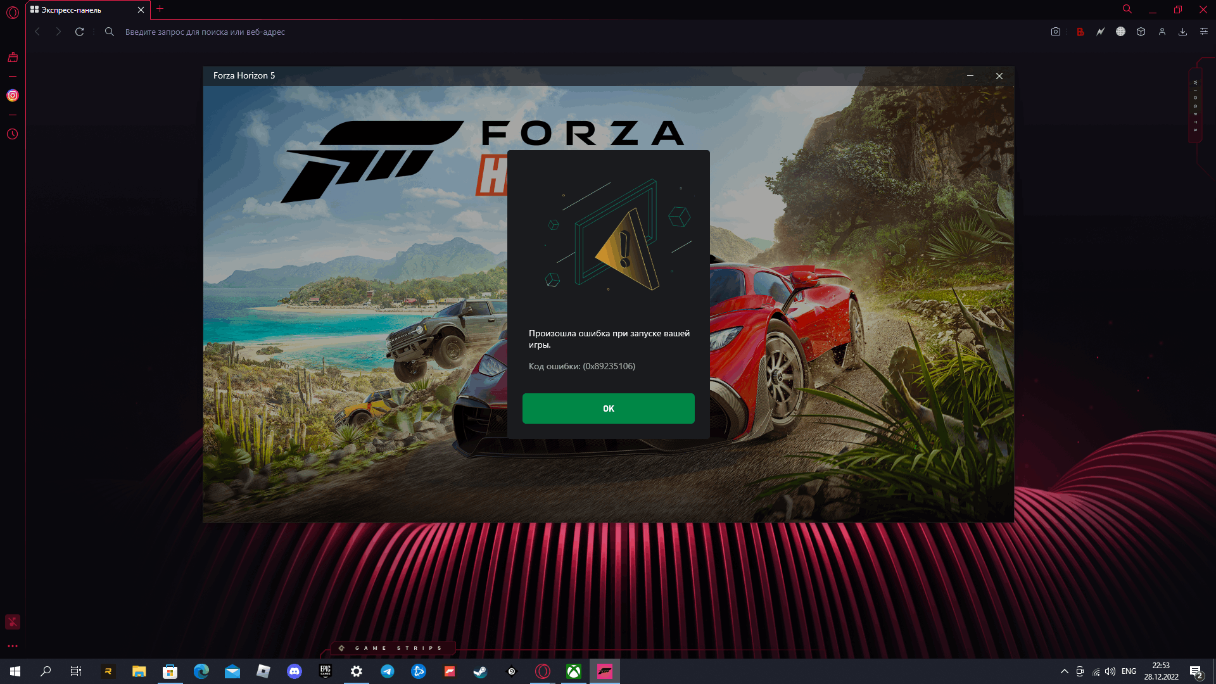Close the Экспресс-панель tab
The image size is (1216, 684).
click(x=141, y=10)
